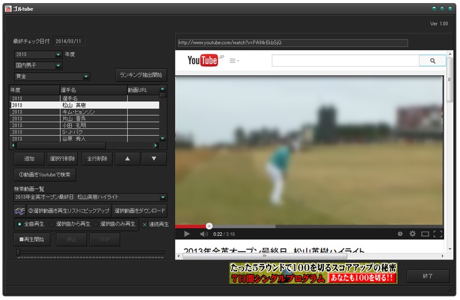
Task: Click the 動画URL column header
Action: click(x=143, y=90)
